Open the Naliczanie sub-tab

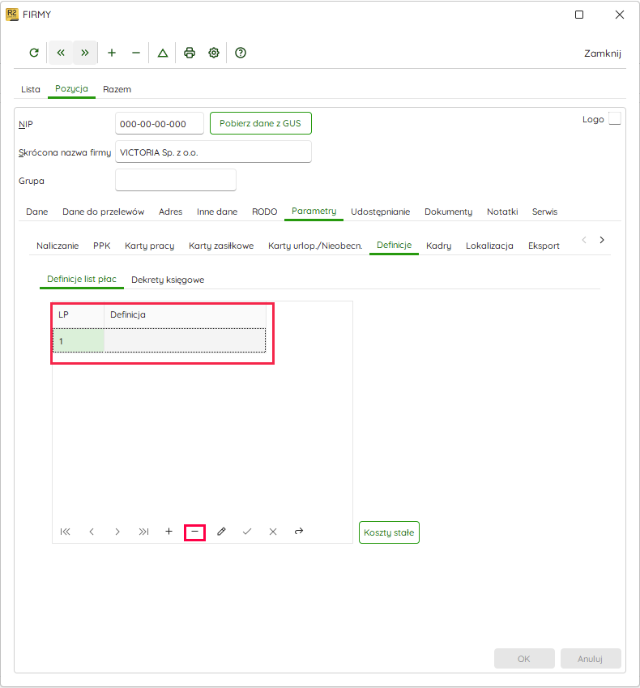[58, 246]
